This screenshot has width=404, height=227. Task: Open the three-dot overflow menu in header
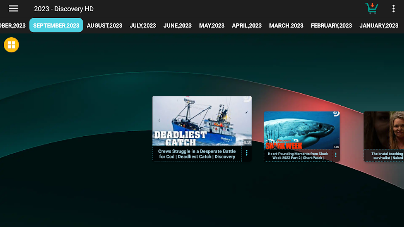tap(393, 9)
